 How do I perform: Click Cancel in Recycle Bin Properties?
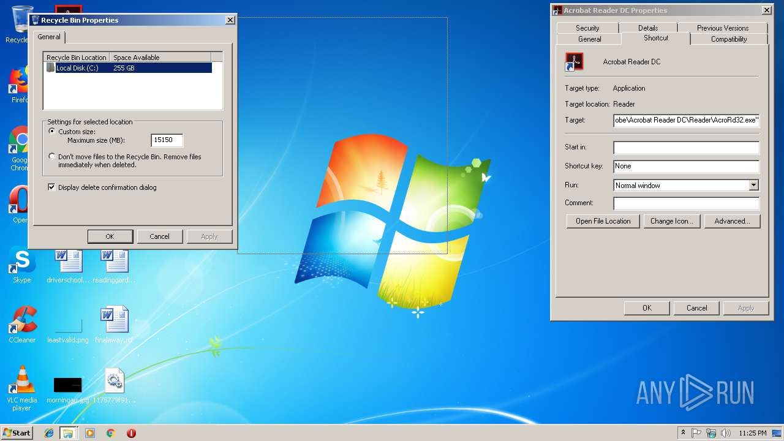tap(159, 236)
